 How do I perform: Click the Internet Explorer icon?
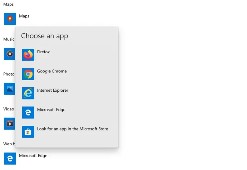click(28, 93)
